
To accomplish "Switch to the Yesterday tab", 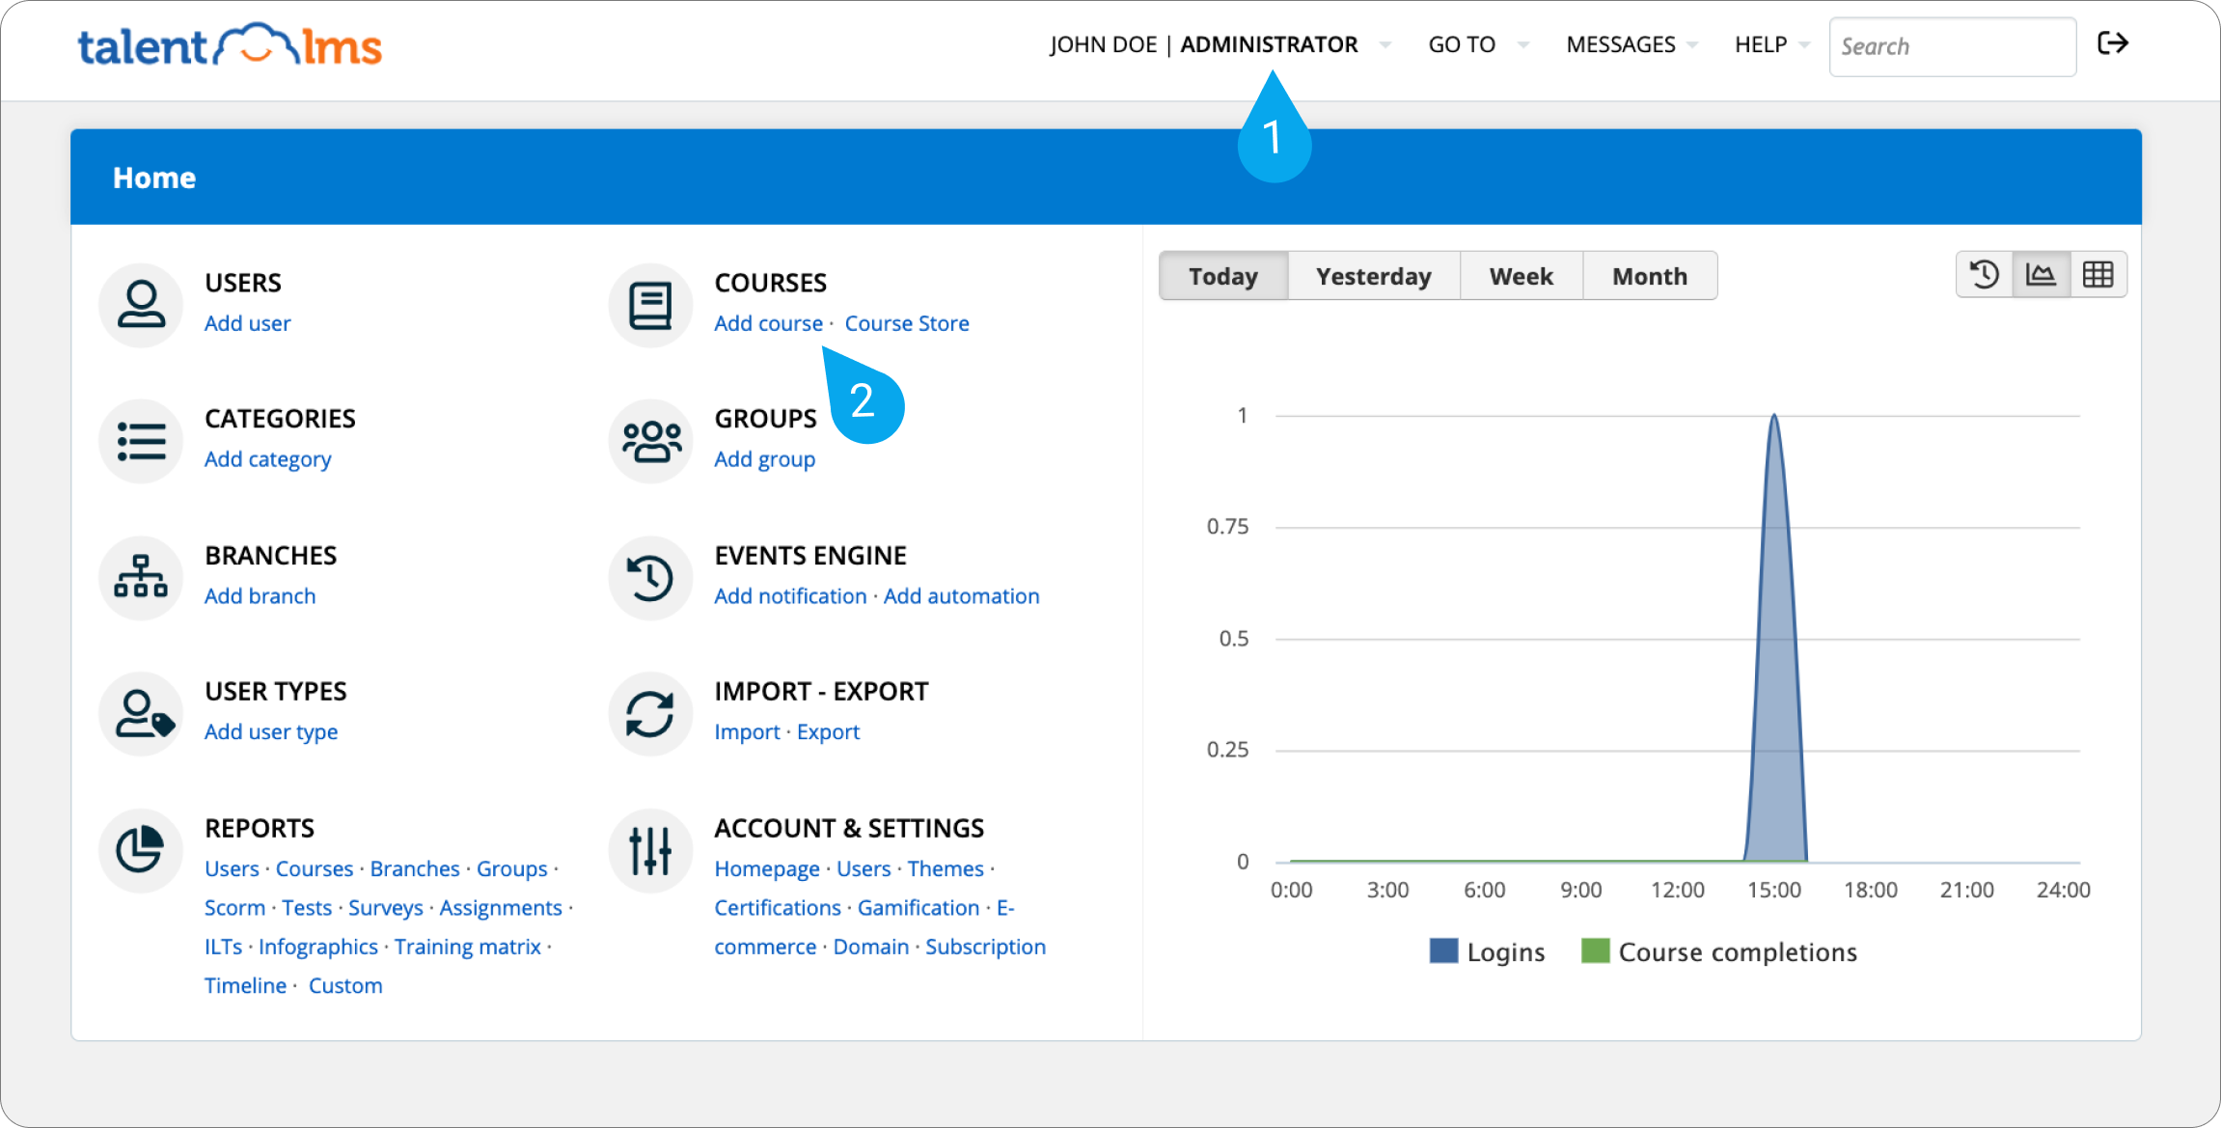I will coord(1373,276).
